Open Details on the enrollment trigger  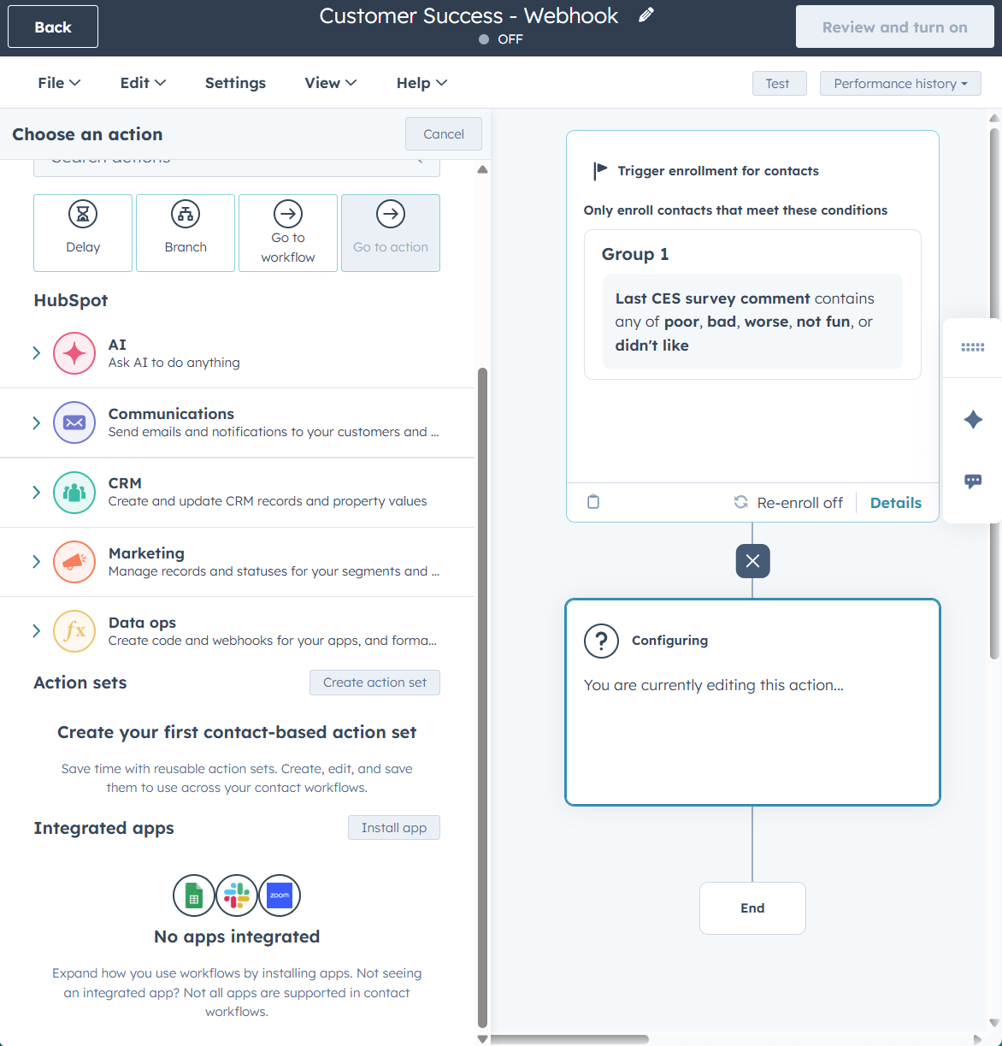point(895,502)
